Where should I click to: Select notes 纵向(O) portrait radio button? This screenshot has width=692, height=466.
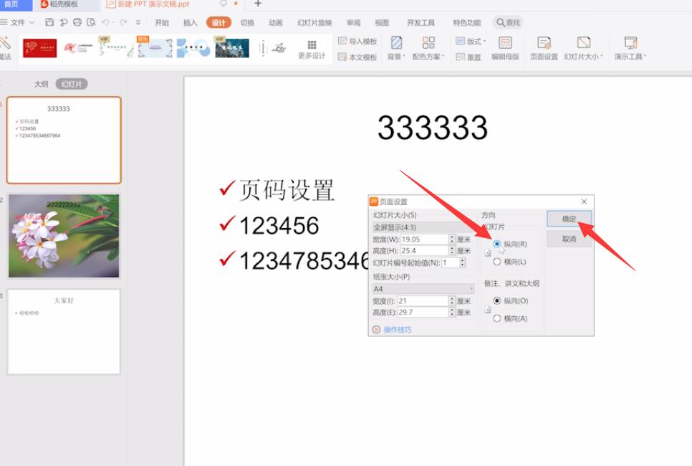click(497, 301)
